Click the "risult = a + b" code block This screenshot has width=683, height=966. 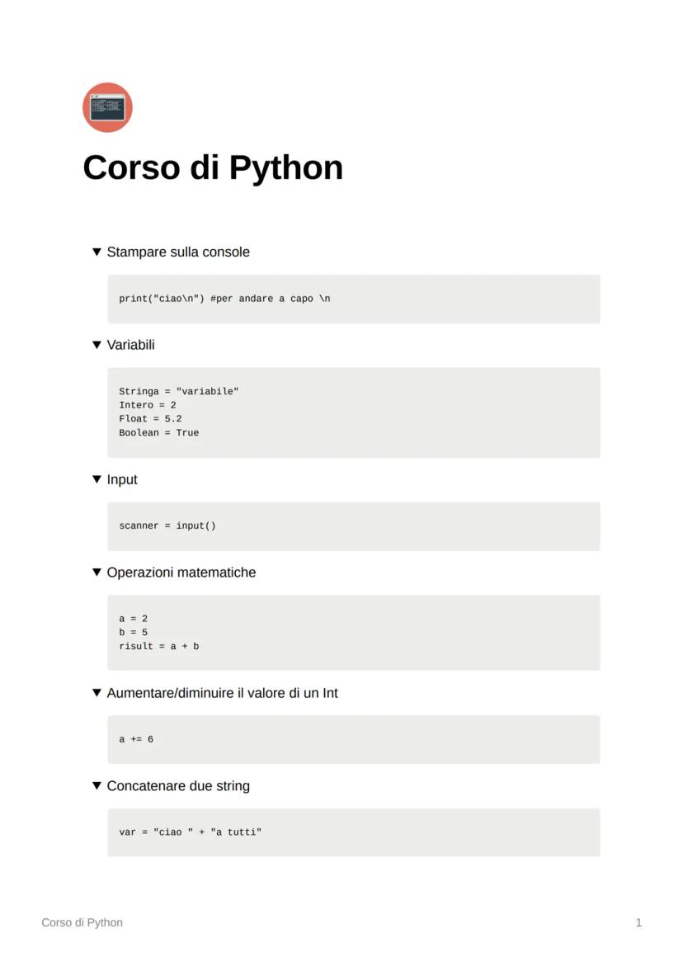[x=353, y=633]
